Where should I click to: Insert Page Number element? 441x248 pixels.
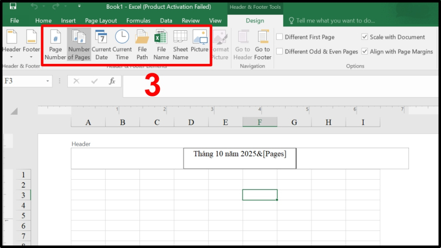[x=56, y=45]
